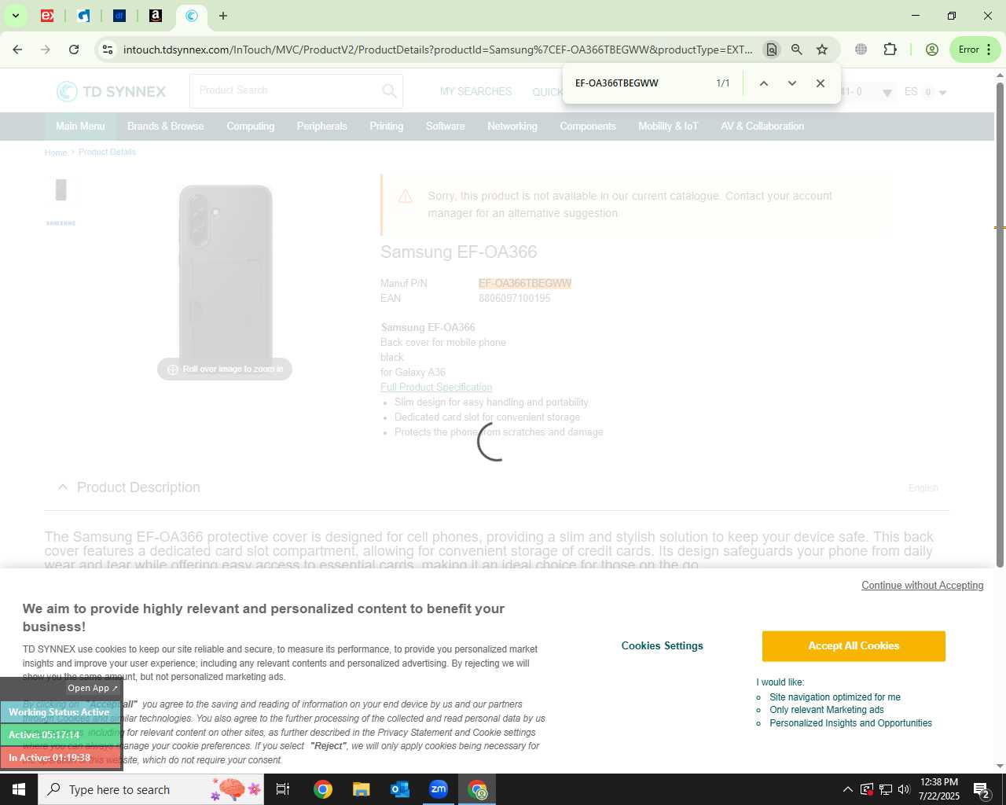Click the find bar text field
This screenshot has height=805, width=1006.
[638, 83]
